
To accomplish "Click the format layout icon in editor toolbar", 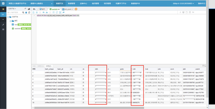I will tap(53, 12).
